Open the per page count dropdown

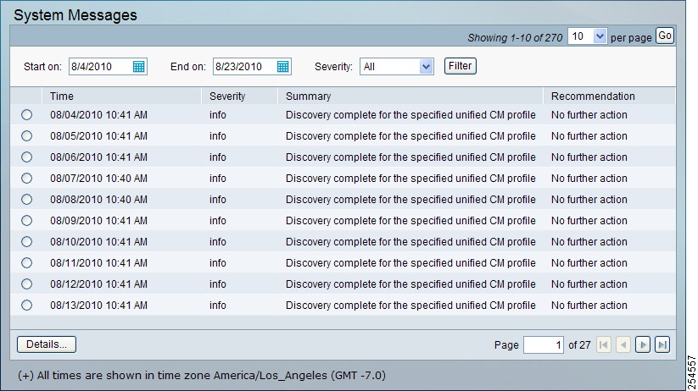coord(587,36)
